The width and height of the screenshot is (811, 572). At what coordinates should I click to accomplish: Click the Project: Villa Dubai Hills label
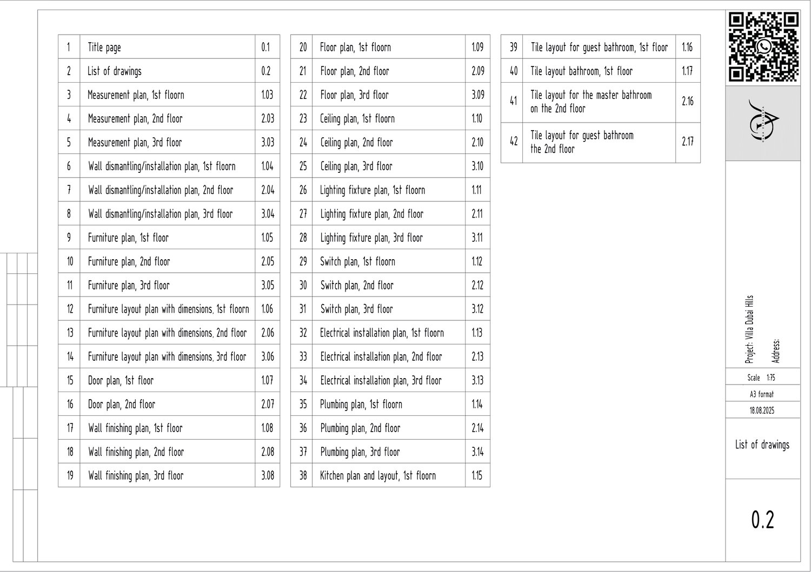(749, 329)
